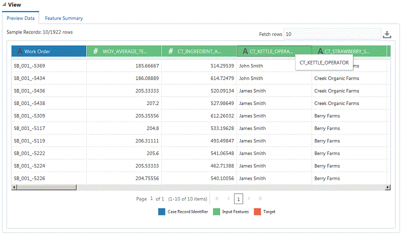The width and height of the screenshot is (401, 234).
Task: Click the horizontal scrollbar right arrow
Action: point(388,187)
